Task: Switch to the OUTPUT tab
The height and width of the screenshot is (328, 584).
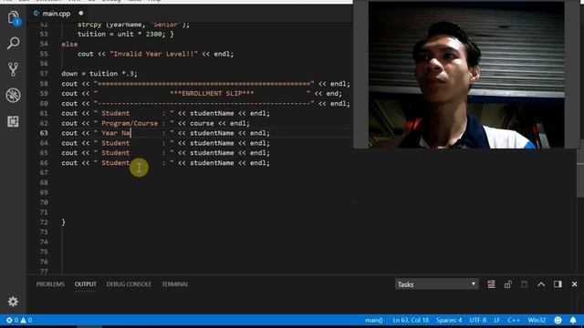Action: [x=85, y=284]
